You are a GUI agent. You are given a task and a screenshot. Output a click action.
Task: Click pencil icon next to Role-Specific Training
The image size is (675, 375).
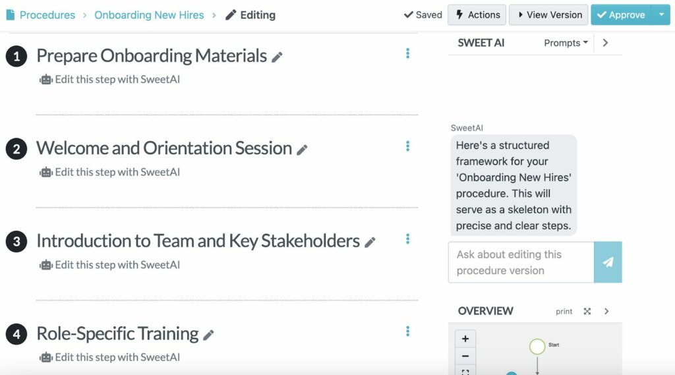(208, 335)
